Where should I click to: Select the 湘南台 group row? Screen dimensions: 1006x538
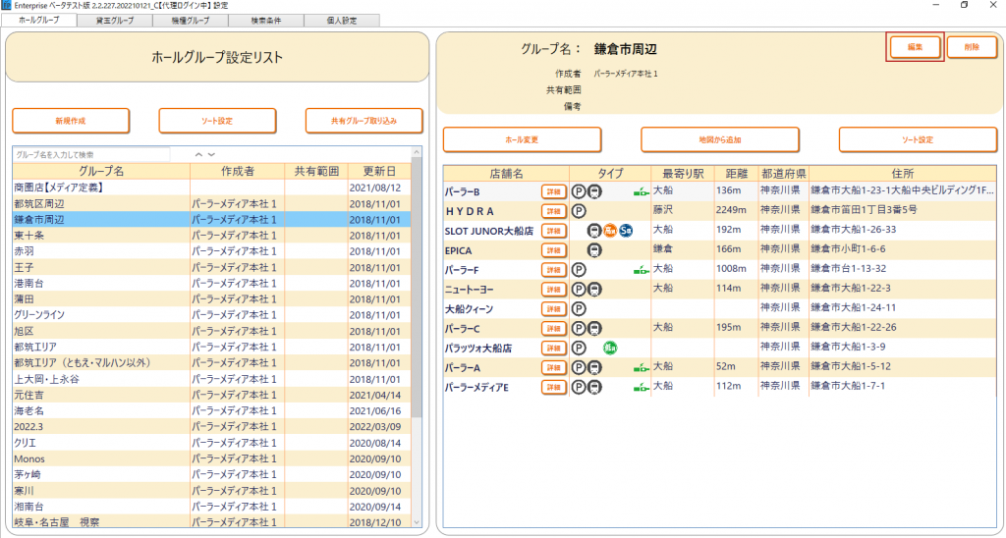point(212,507)
